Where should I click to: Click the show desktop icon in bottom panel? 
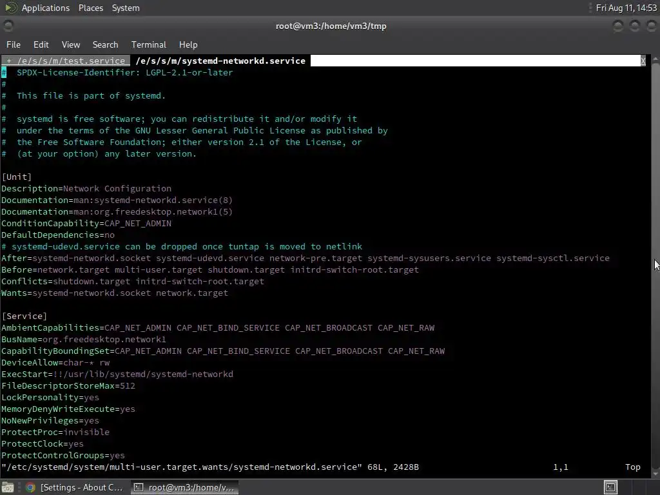tap(8, 487)
